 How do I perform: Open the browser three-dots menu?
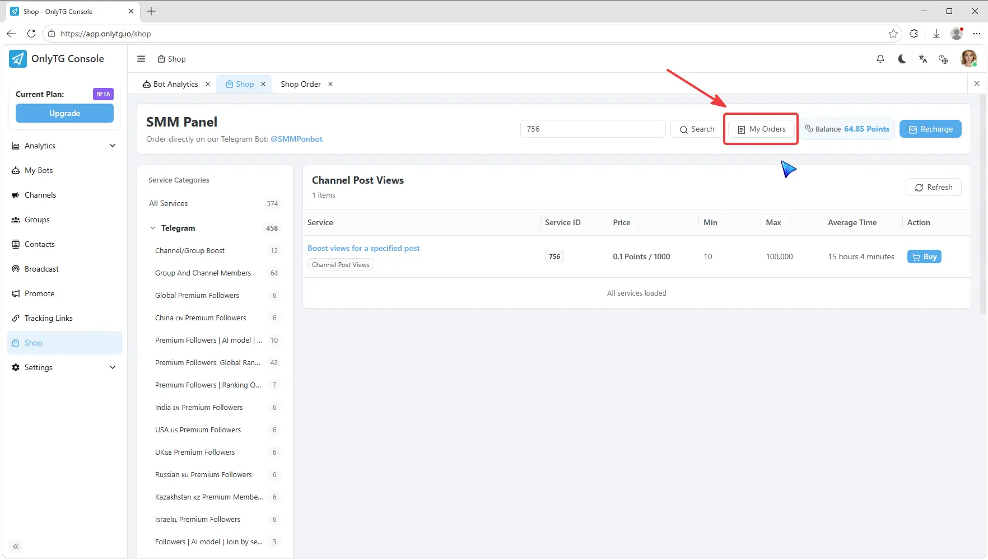[977, 34]
